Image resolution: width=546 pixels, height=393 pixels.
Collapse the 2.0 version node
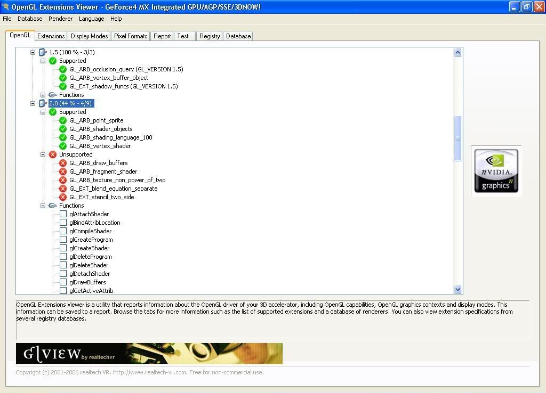tap(33, 103)
